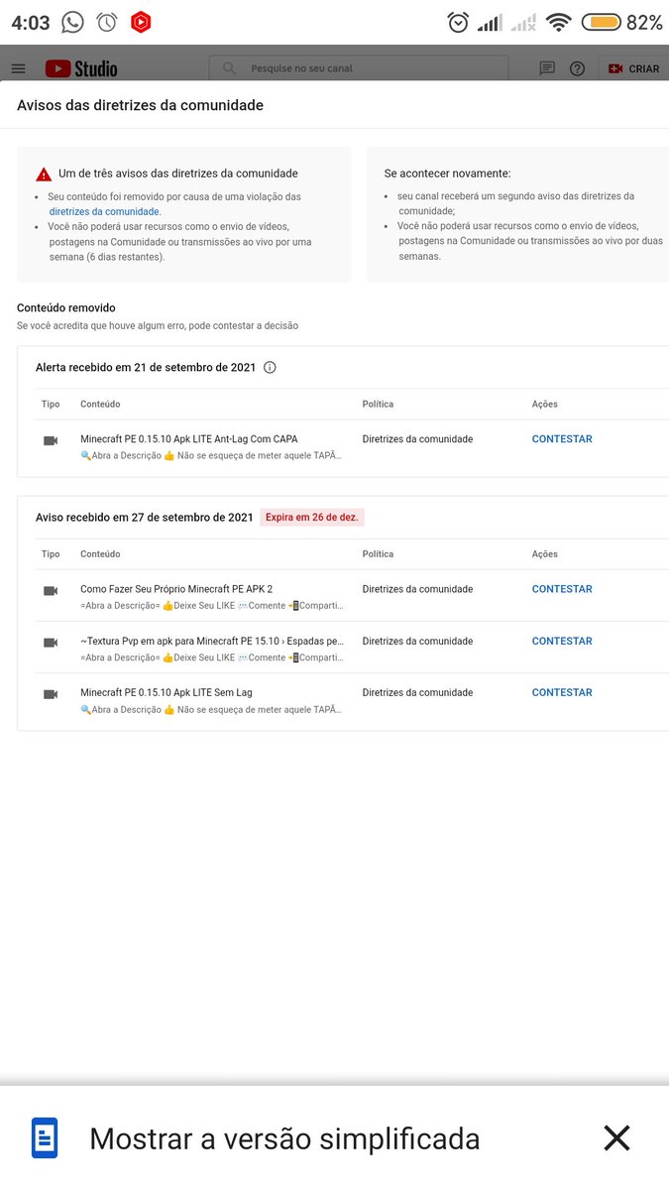The image size is (669, 1190).
Task: Contest the Ant-Lag Com CAPA video removal
Action: pyautogui.click(x=562, y=439)
